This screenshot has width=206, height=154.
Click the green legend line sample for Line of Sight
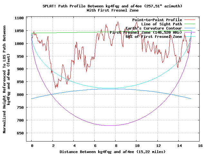click(190, 24)
